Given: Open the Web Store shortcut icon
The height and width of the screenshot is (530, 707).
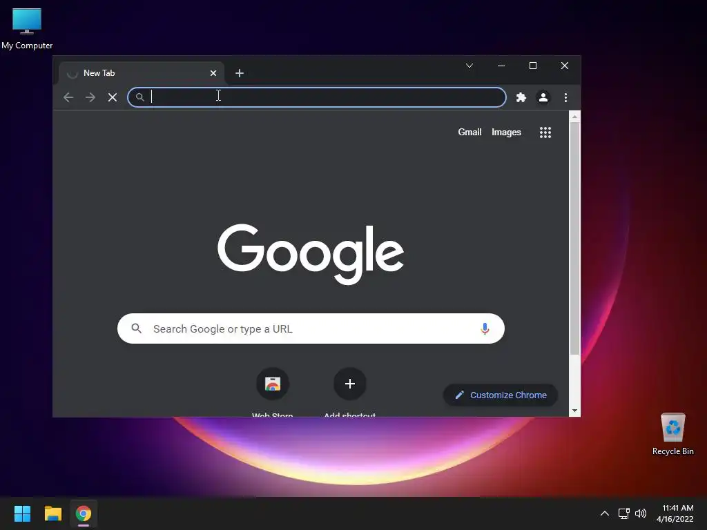Looking at the screenshot, I should [272, 384].
